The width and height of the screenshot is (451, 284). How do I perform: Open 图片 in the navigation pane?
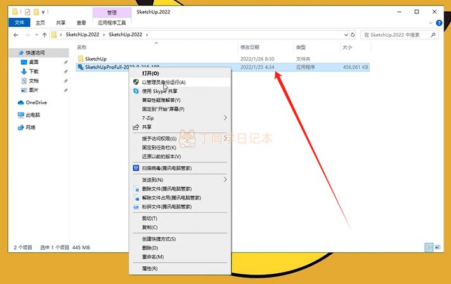[x=34, y=90]
